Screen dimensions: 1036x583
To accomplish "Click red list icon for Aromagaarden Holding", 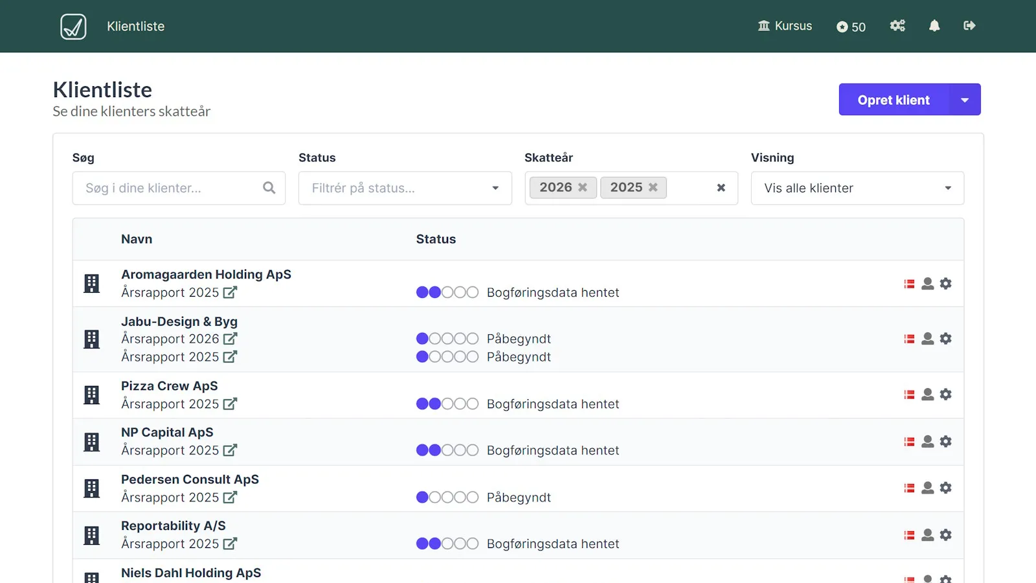I will (910, 284).
